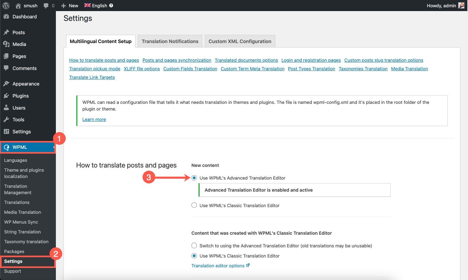
Task: Click the plus icon beside New
Action: pyautogui.click(x=64, y=6)
